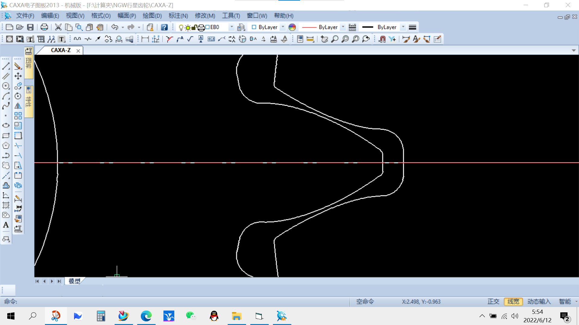Viewport: 579px width, 325px height.
Task: Toggle 线宽 line width display
Action: point(513,302)
